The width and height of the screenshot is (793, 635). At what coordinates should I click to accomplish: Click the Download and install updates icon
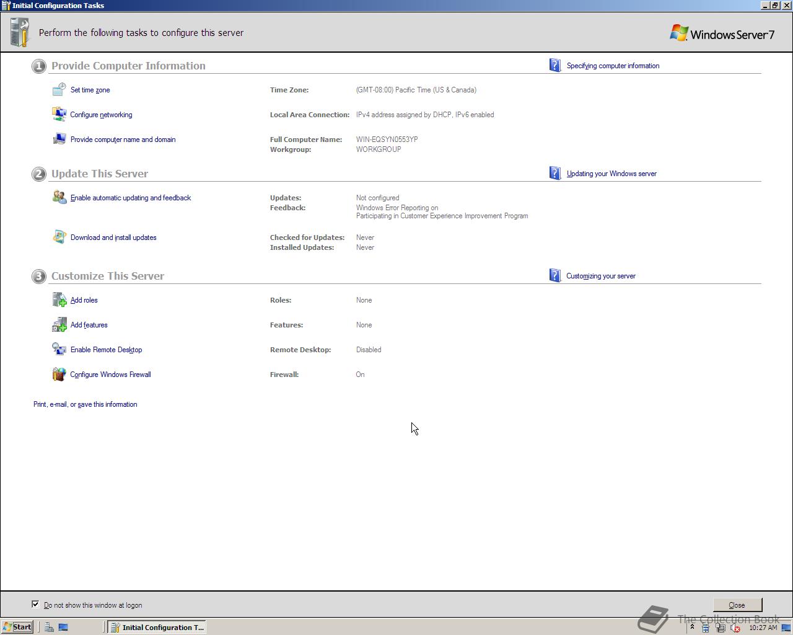click(59, 238)
